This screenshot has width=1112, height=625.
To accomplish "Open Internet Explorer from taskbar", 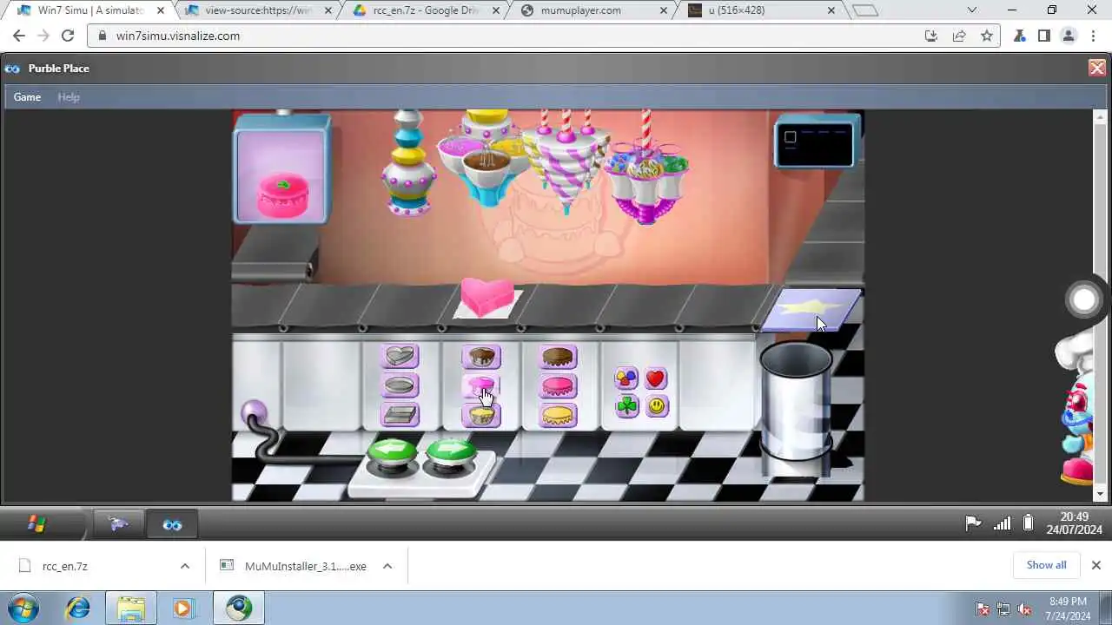I will point(77,608).
